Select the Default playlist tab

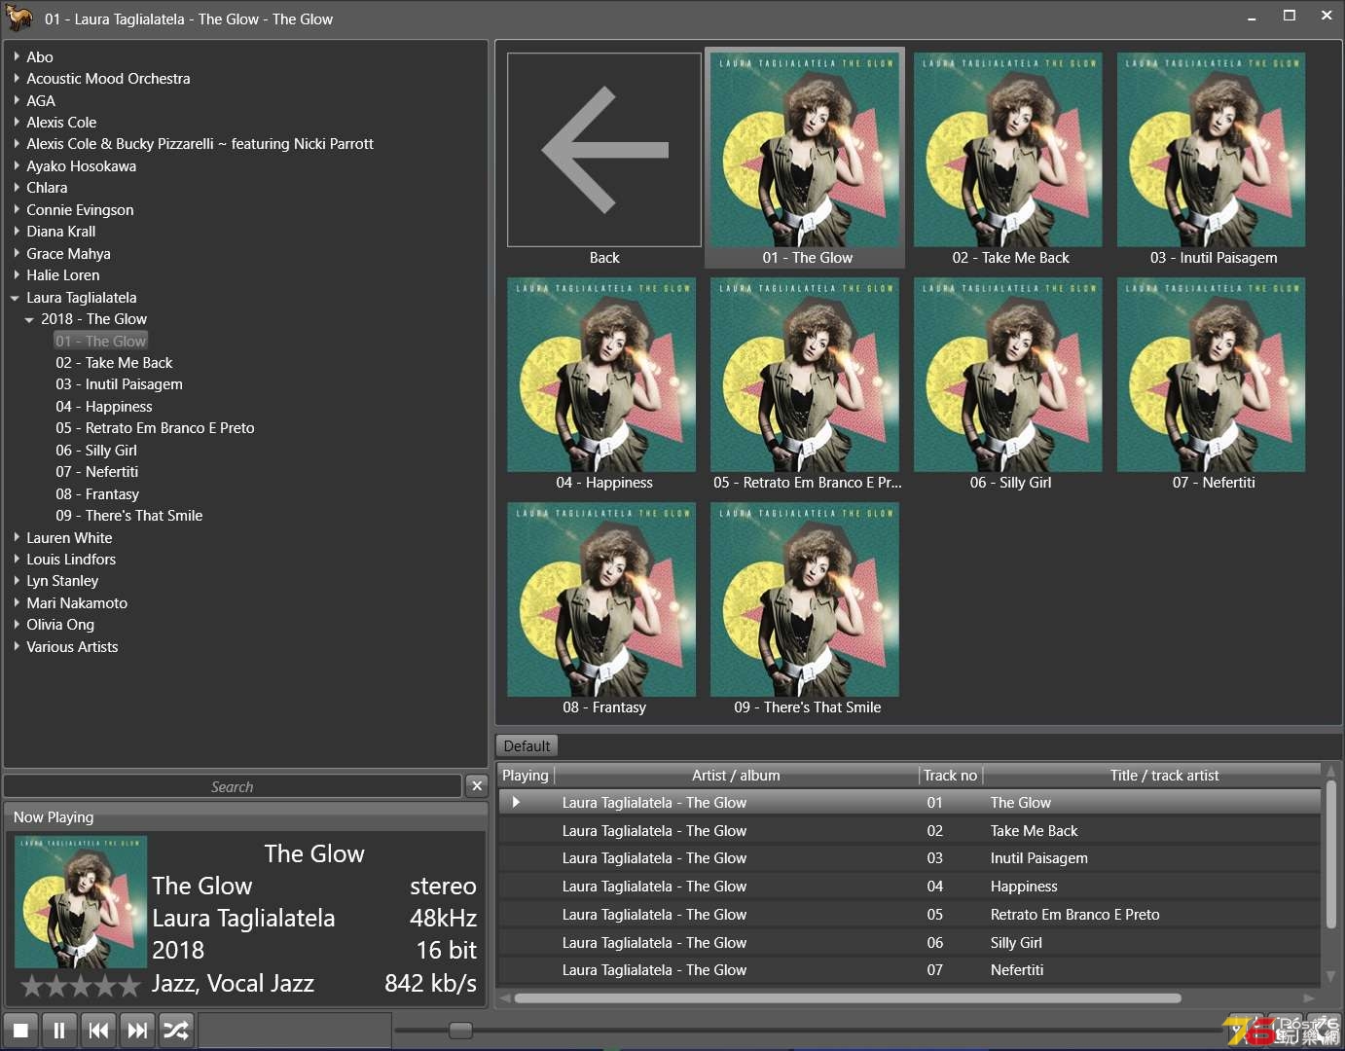[x=527, y=745]
